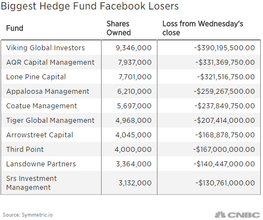Click the Viking Global Investors row name
This screenshot has height=220, width=263.
tap(45, 48)
